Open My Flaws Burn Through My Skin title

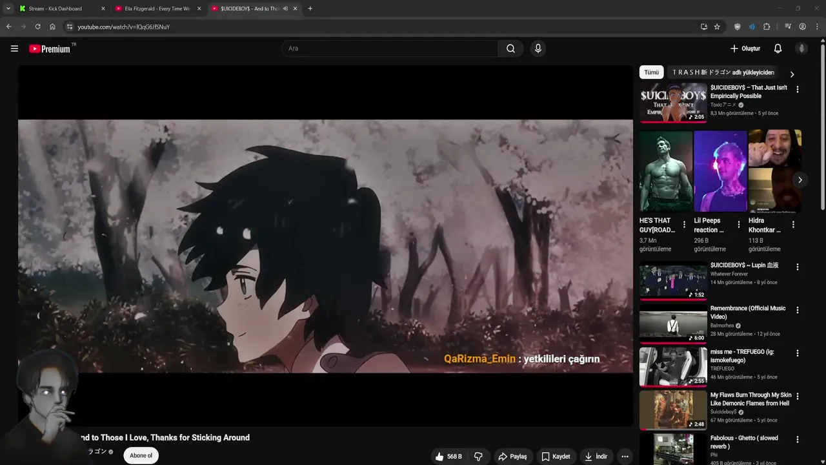750,399
